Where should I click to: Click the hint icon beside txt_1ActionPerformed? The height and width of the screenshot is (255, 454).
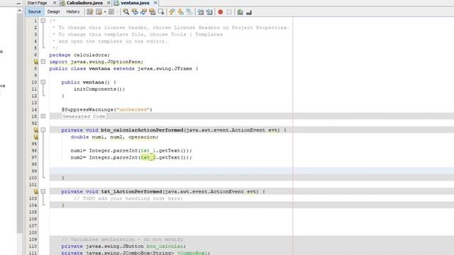[x=35, y=191]
